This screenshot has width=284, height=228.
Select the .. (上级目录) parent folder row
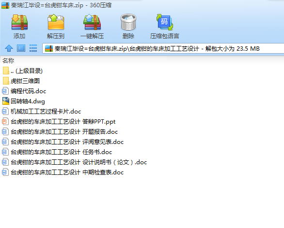(23, 71)
